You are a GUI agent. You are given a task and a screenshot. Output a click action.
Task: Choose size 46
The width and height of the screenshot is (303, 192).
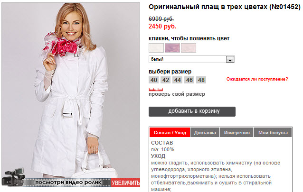pos(189,80)
